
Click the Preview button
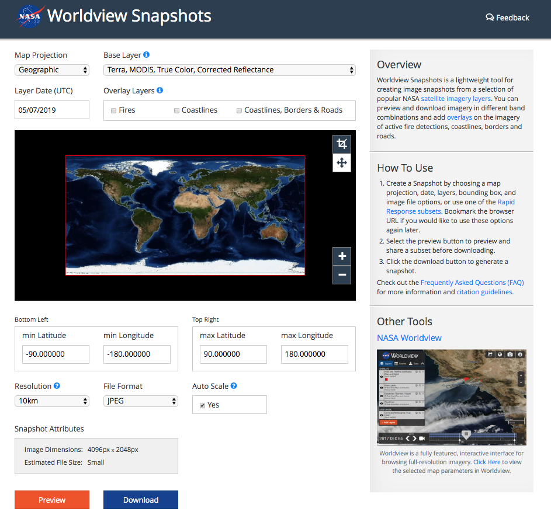click(52, 500)
